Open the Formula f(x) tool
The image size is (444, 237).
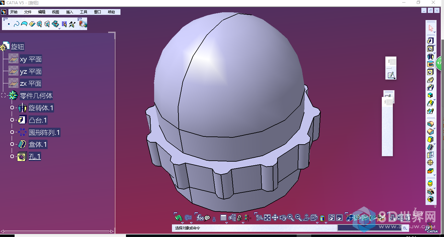click(x=200, y=218)
